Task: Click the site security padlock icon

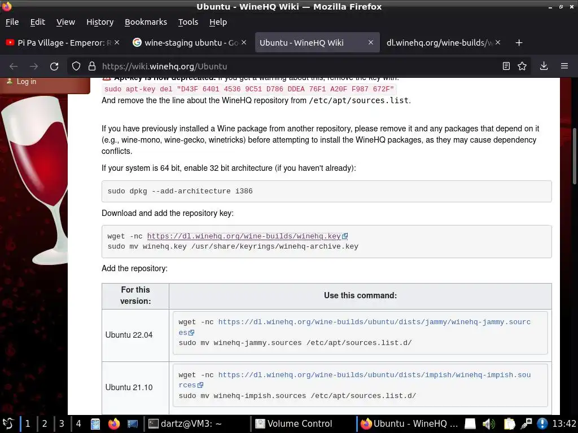Action: (92, 67)
